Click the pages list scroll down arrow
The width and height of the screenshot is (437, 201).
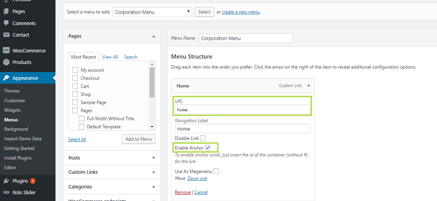(152, 127)
